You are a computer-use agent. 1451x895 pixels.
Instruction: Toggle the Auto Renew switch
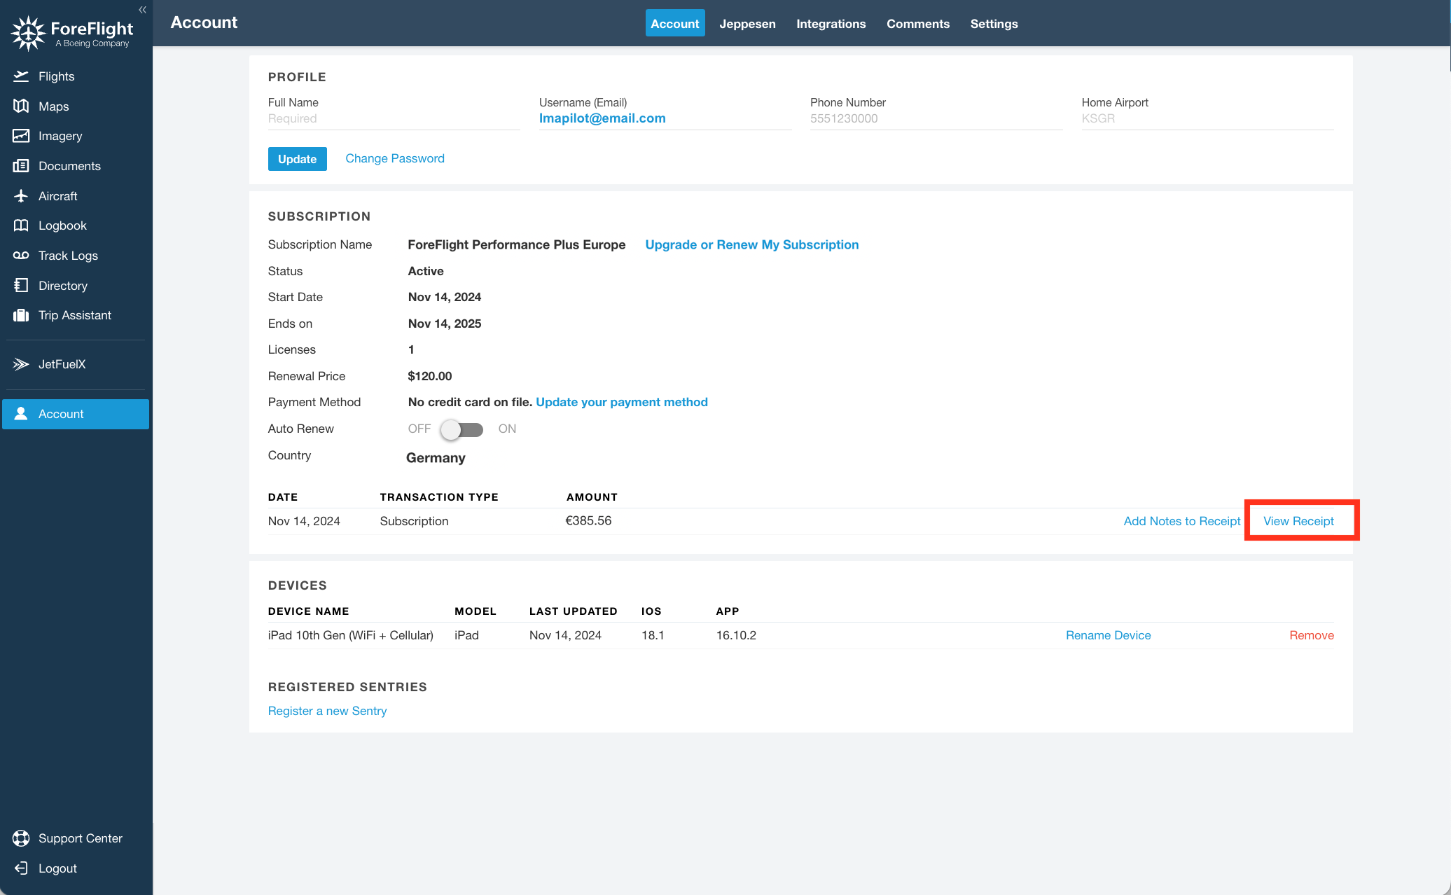[x=462, y=429]
